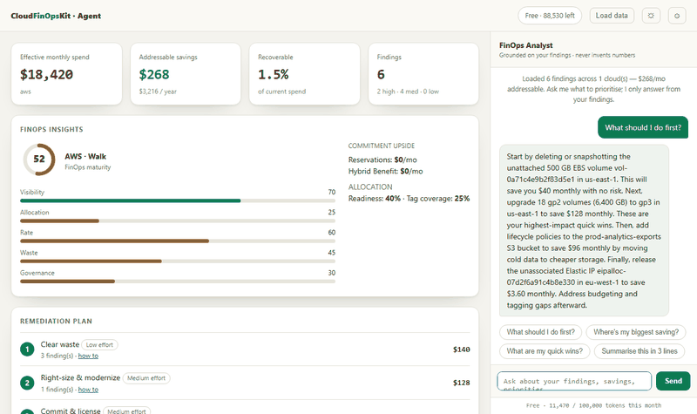Image resolution: width=697 pixels, height=414 pixels.
Task: Click the 1.5% recoverable value
Action: (274, 75)
